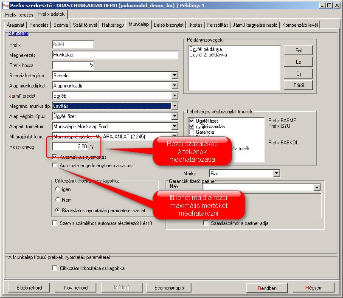Expand the Garanciát fizető partner Név dropdown

(x=317, y=187)
